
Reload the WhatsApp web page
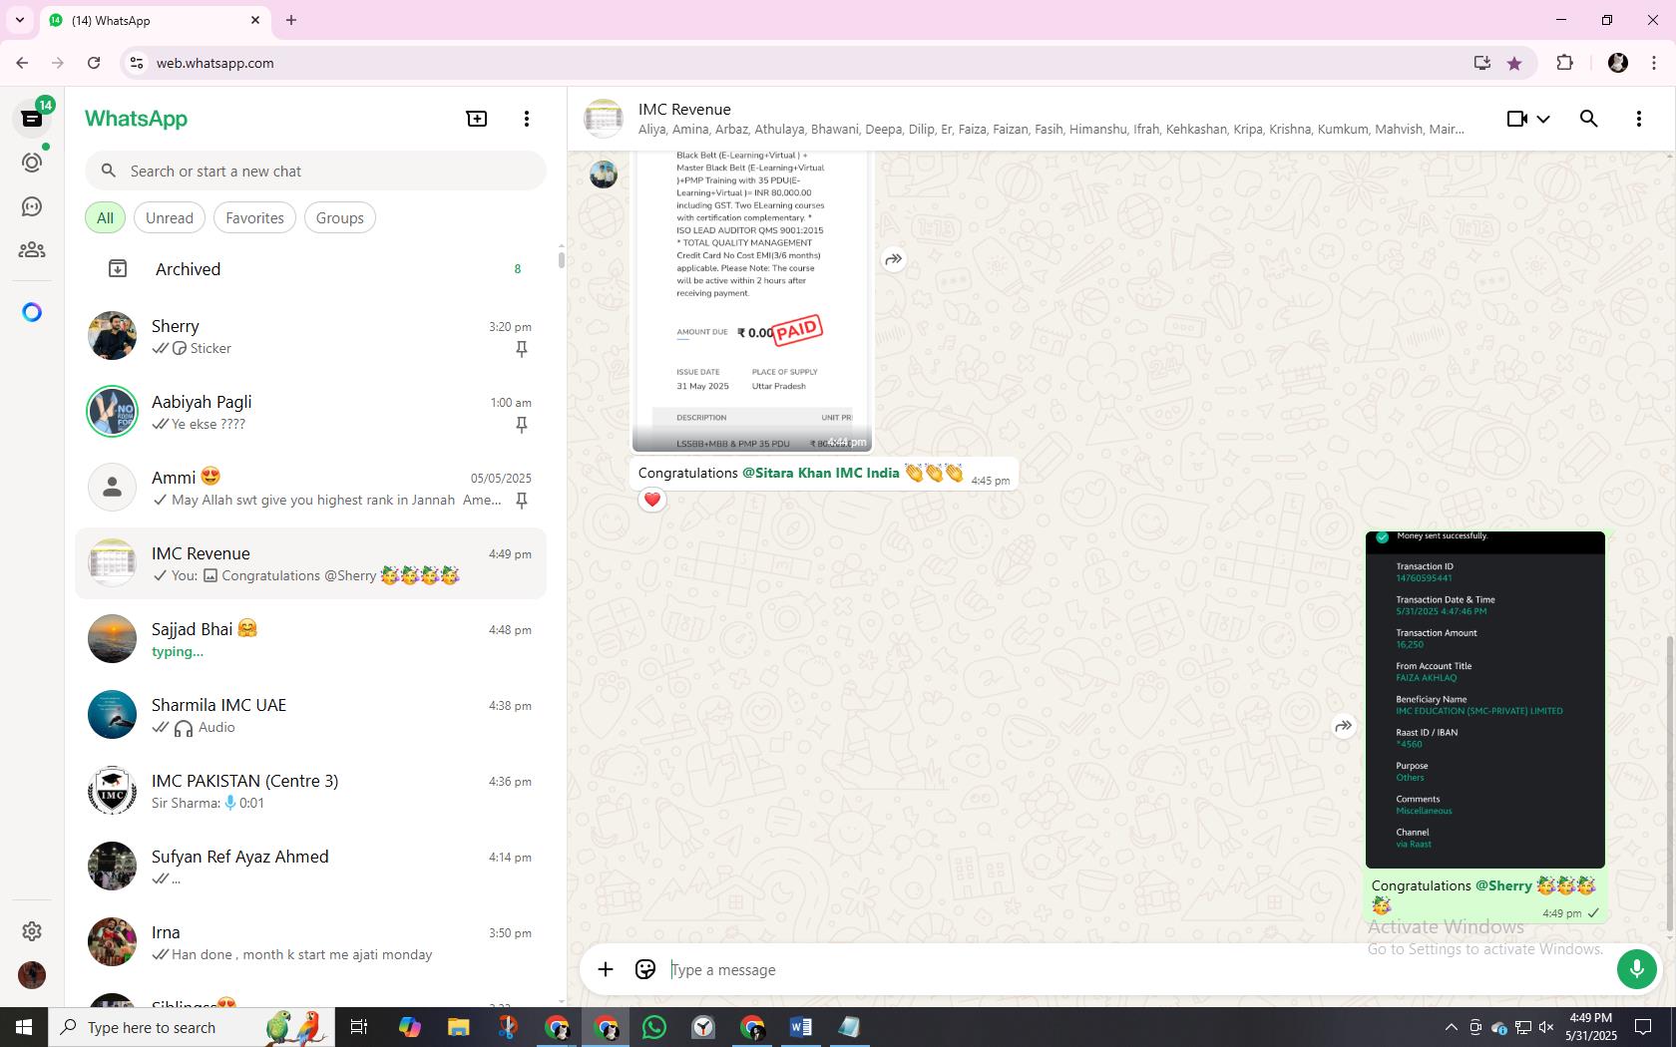[x=94, y=63]
